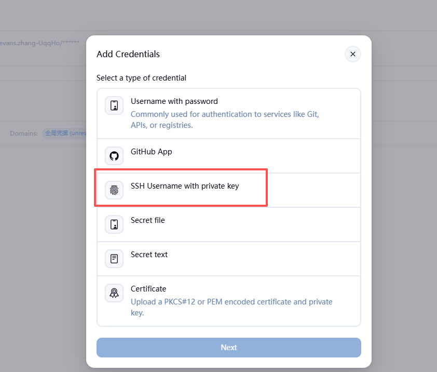Click the evans.zhang-UqqHo credential entry
The image size is (437, 372).
click(39, 43)
